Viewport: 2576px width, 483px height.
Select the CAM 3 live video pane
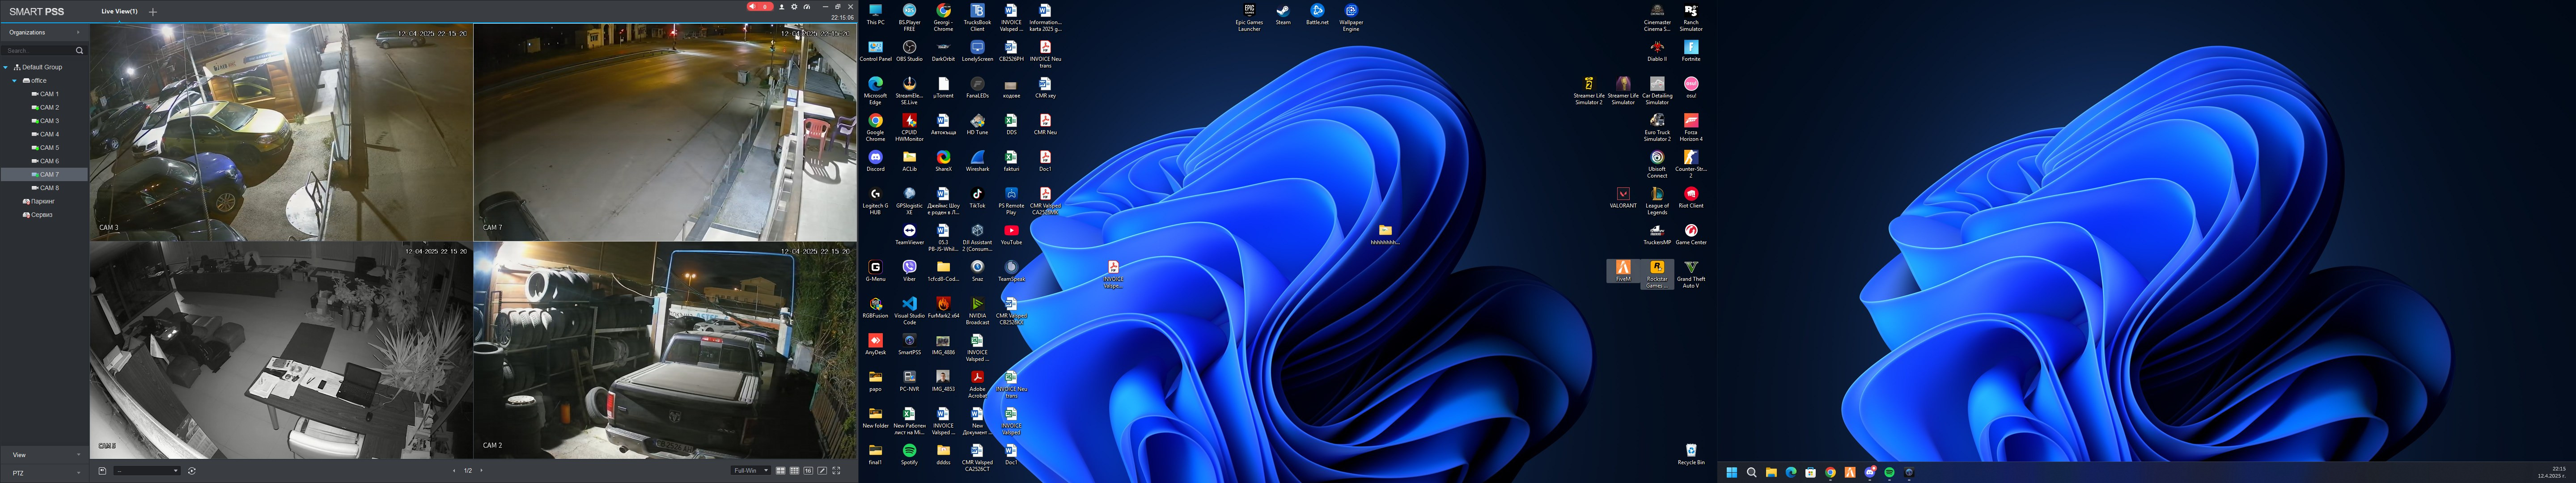(x=281, y=132)
